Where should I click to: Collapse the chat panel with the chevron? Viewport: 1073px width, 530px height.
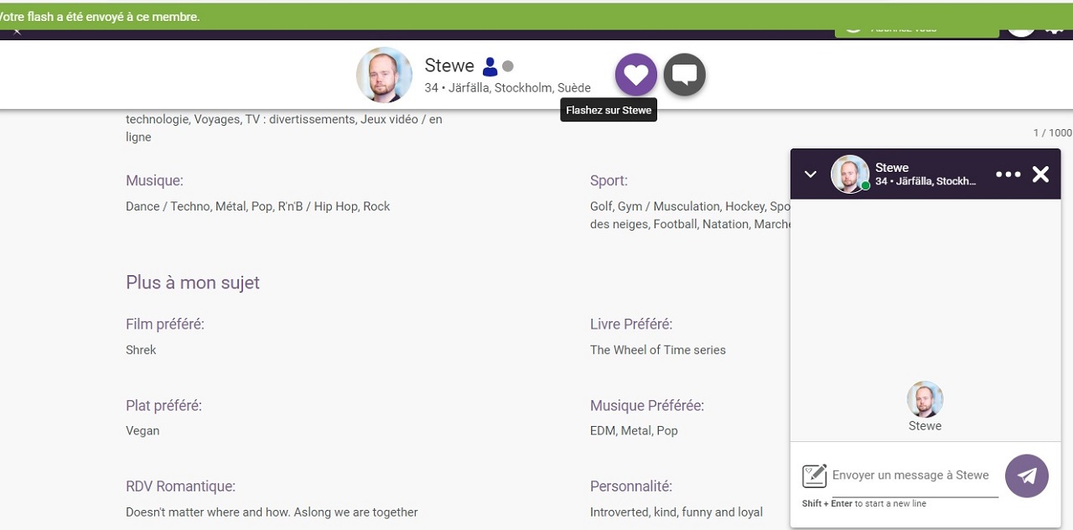click(x=811, y=174)
